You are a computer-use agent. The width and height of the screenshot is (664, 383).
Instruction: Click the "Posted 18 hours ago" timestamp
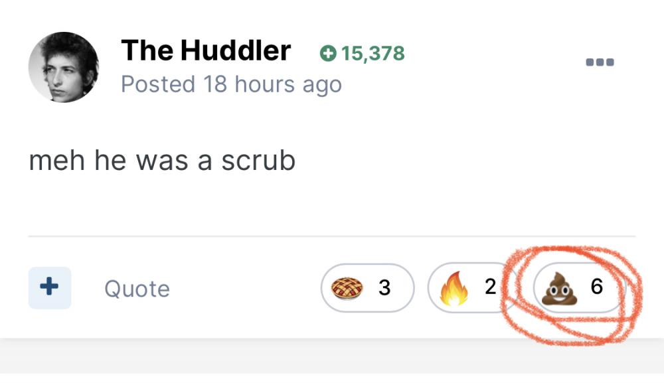pos(231,84)
